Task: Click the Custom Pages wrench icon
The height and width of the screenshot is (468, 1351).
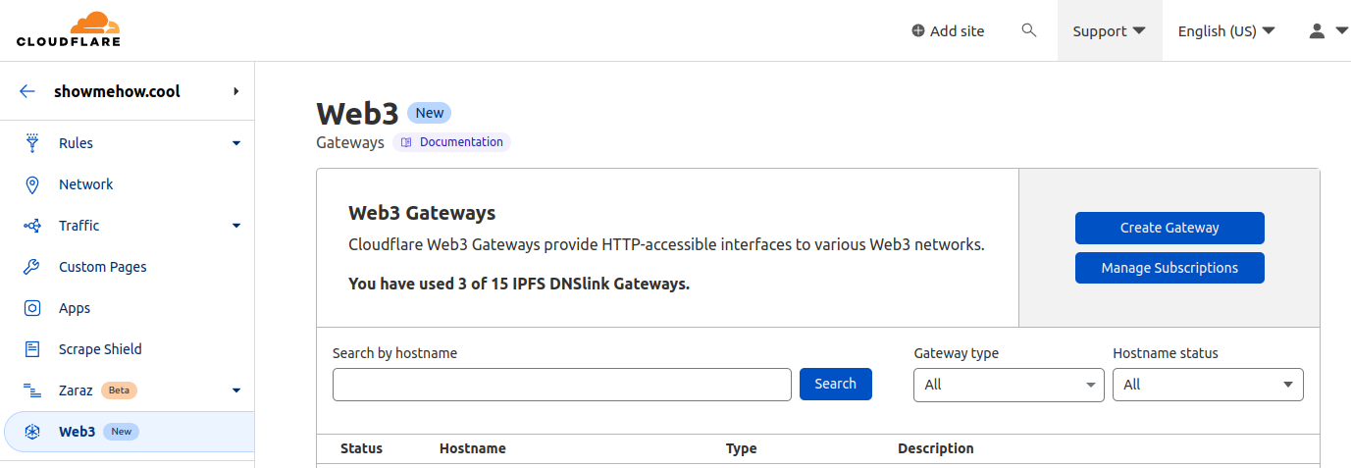Action: pos(32,267)
